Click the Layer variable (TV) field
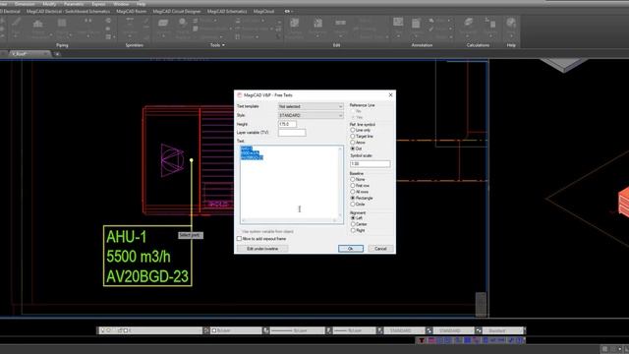The width and height of the screenshot is (629, 354). click(x=292, y=133)
